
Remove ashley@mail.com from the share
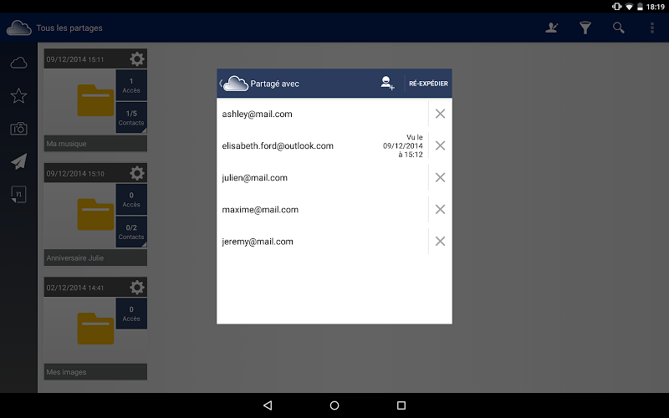coord(440,114)
